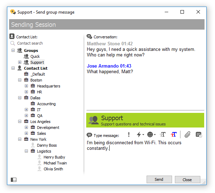The image size is (215, 193).
Task: Select the Quick group
Action: [x=35, y=56]
